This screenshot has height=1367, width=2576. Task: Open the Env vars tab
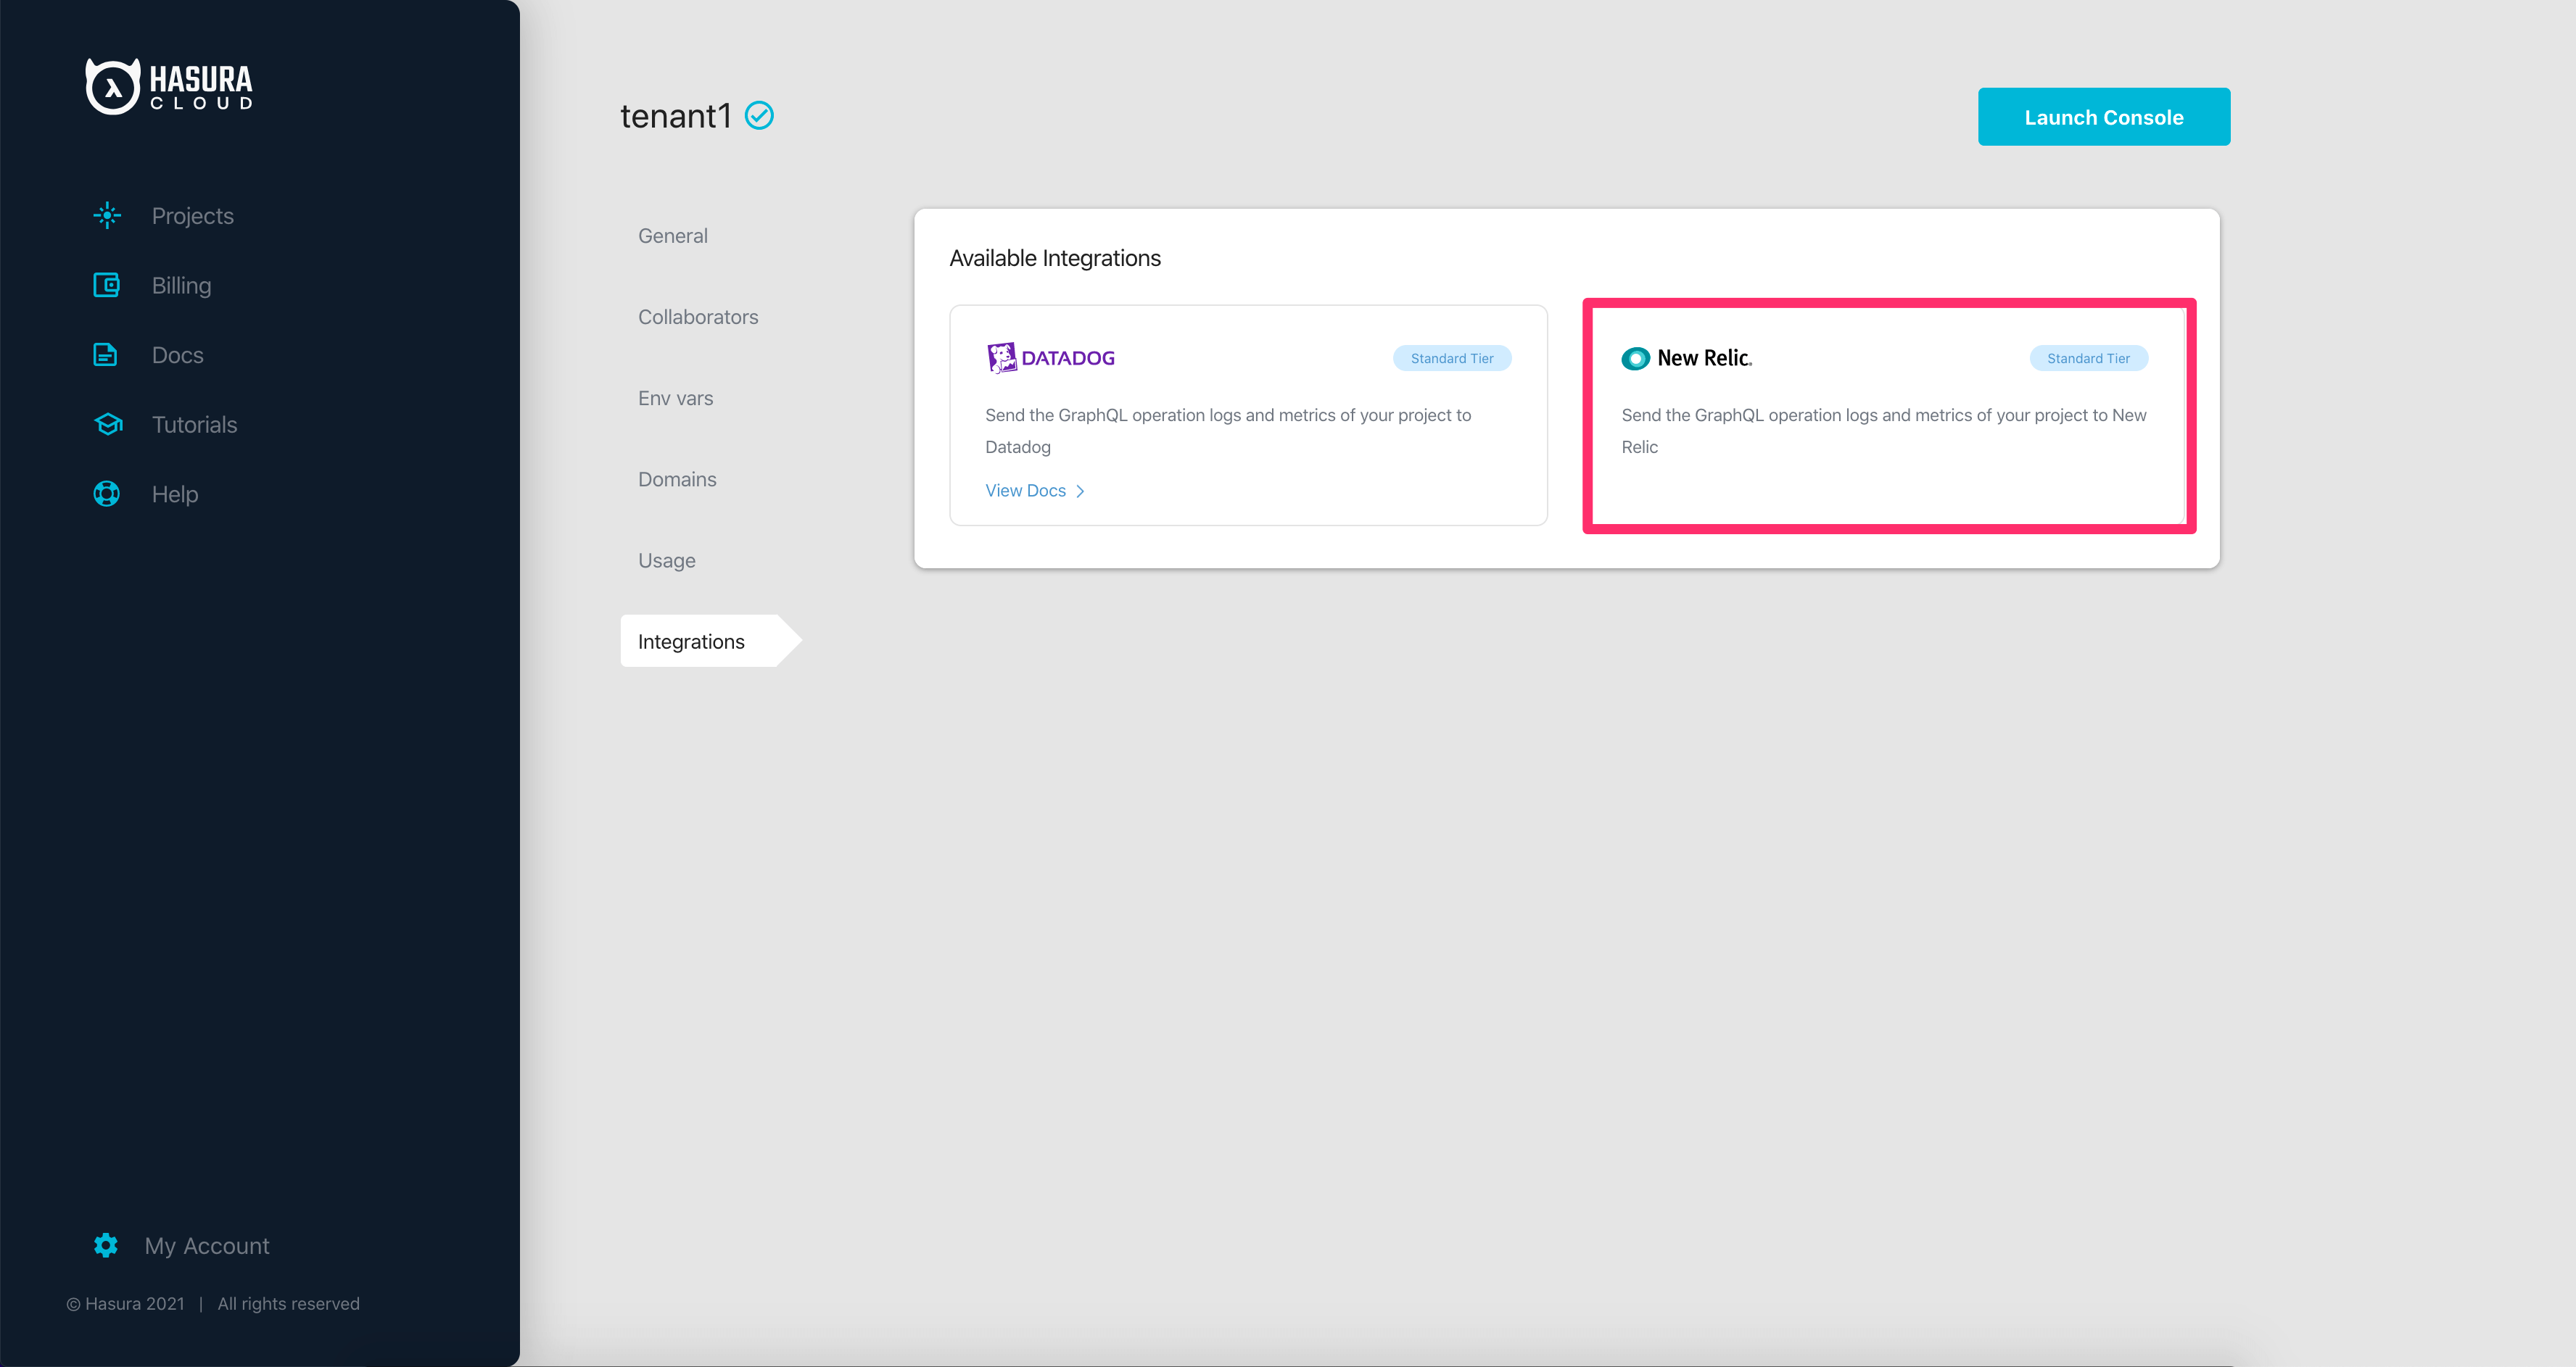[x=675, y=398]
